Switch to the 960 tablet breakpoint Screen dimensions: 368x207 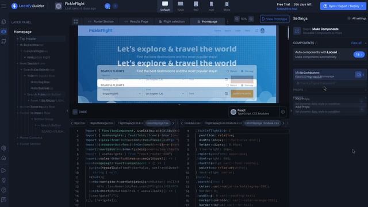pos(196,6)
